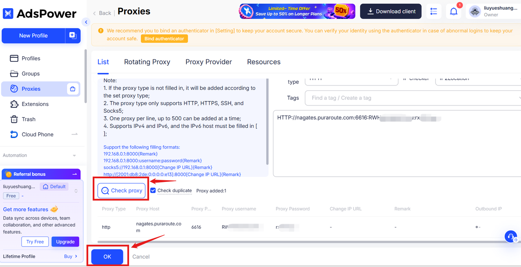Click the Proxies shield icon in sidebar
The height and width of the screenshot is (267, 521).
[x=14, y=89]
